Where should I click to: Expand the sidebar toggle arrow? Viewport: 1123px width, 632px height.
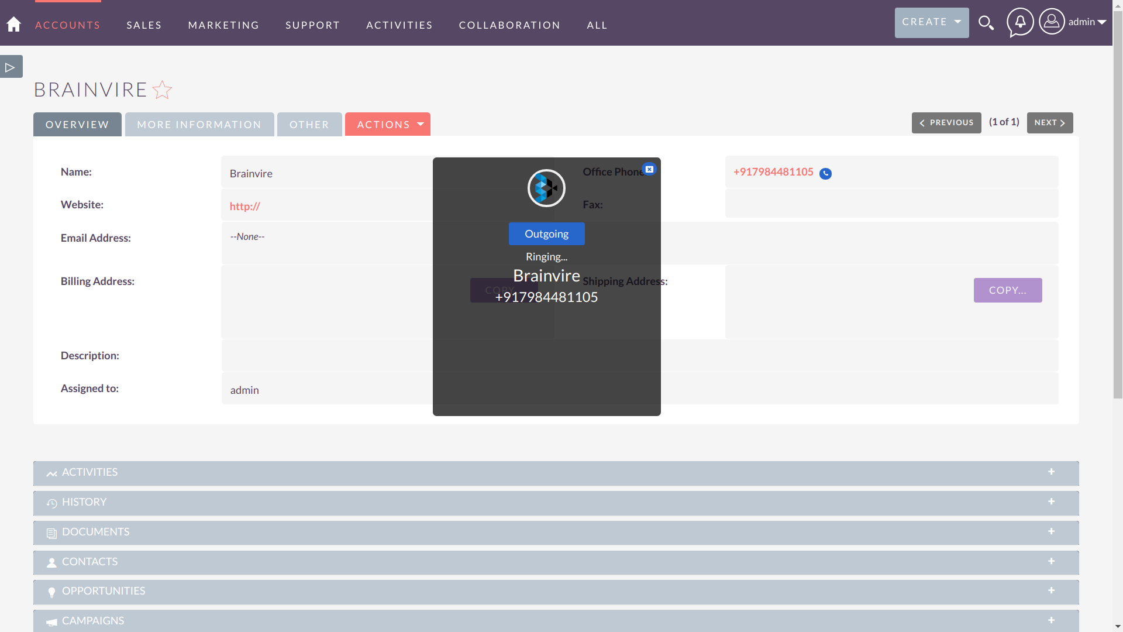pos(11,67)
